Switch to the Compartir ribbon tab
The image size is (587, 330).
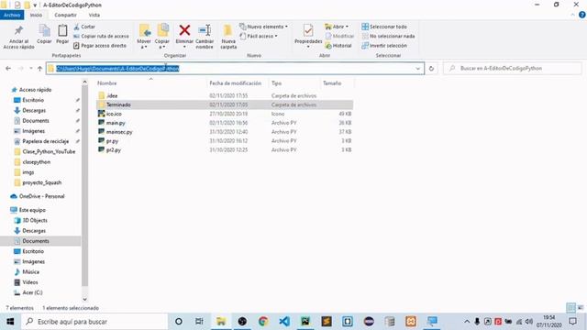click(x=65, y=15)
